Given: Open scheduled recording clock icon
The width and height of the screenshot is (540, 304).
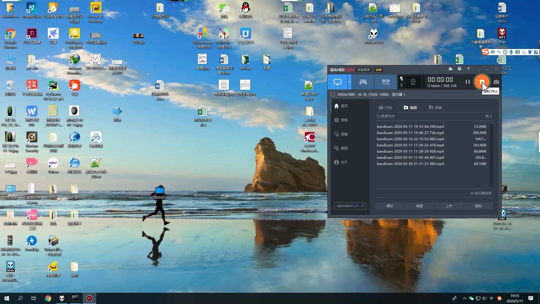Looking at the screenshot, I should [459, 69].
